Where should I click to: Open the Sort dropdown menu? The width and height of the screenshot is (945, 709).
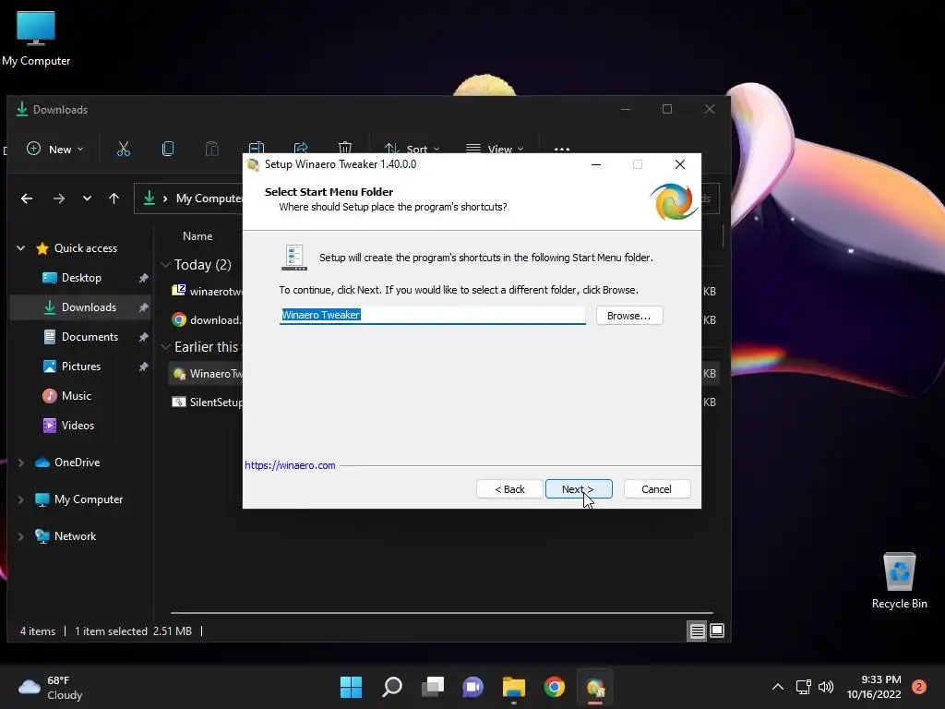point(413,149)
